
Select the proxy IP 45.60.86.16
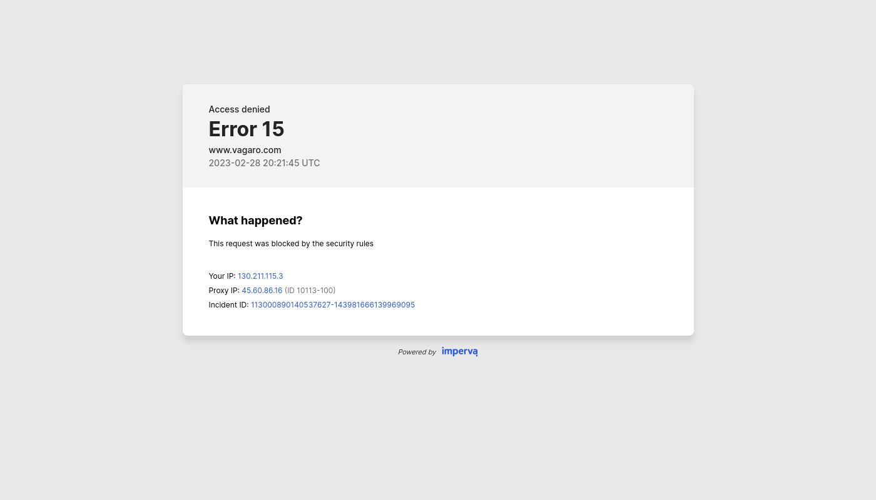pos(262,290)
